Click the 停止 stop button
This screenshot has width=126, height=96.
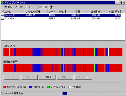pyautogui.click(x=65, y=77)
